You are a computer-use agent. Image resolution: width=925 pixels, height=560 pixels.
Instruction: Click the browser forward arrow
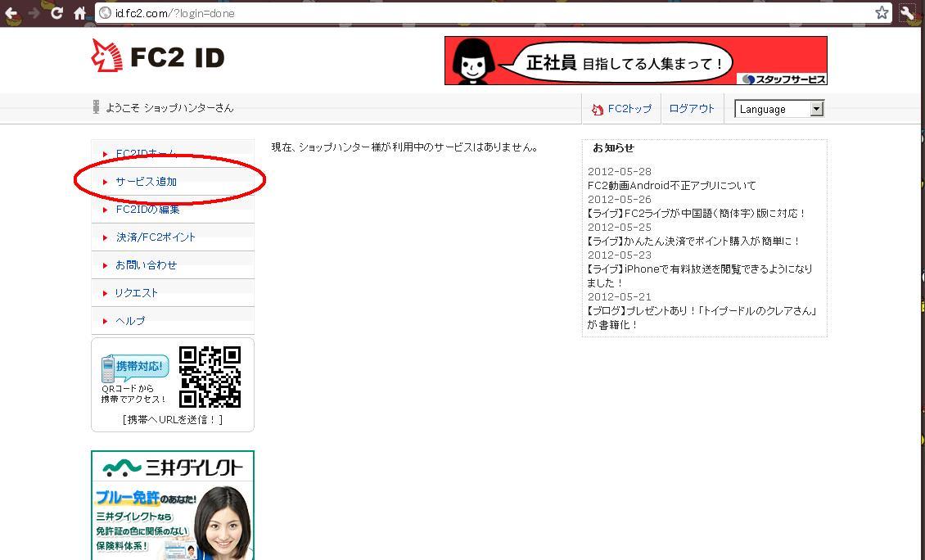(x=34, y=13)
